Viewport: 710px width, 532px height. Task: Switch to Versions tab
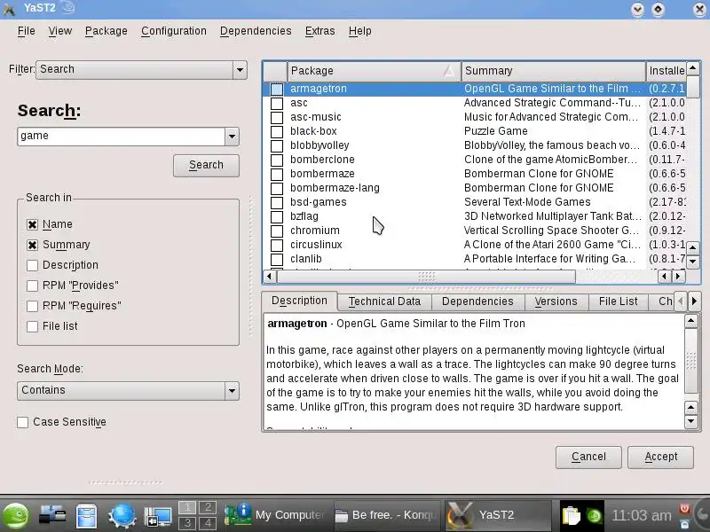[556, 301]
